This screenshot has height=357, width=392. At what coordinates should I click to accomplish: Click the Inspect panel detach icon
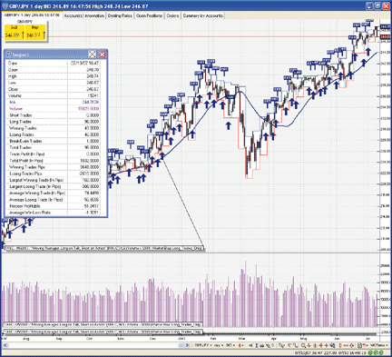click(x=93, y=55)
